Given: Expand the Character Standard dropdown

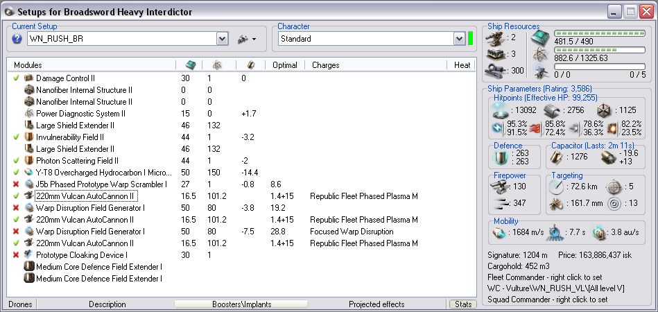Looking at the screenshot, I should pos(459,39).
